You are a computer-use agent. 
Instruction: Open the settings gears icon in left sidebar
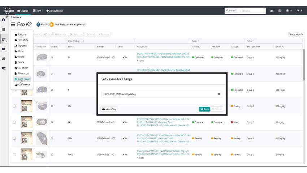[4, 68]
